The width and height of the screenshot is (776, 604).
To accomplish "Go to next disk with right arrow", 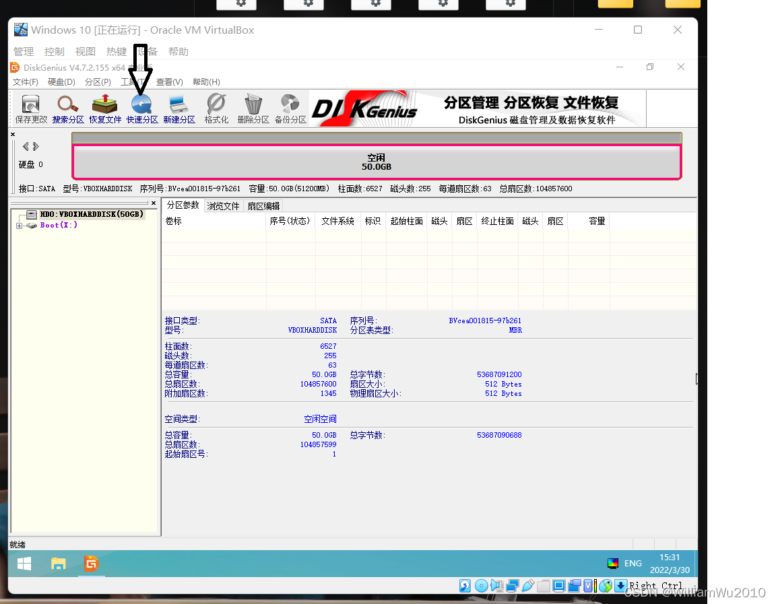I will tap(36, 146).
